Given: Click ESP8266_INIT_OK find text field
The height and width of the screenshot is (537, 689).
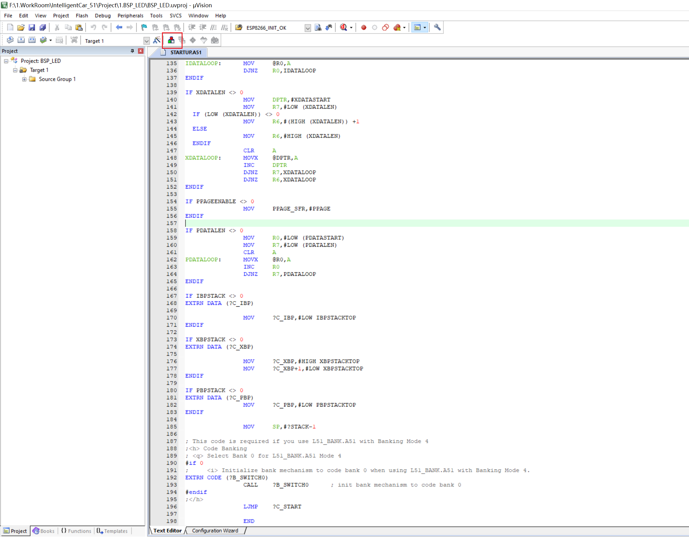Looking at the screenshot, I should click(x=274, y=28).
